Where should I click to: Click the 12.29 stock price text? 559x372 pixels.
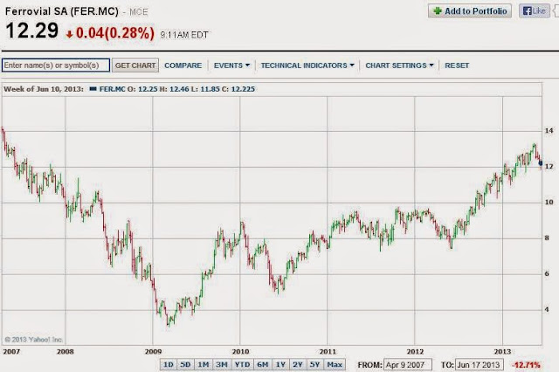point(32,31)
